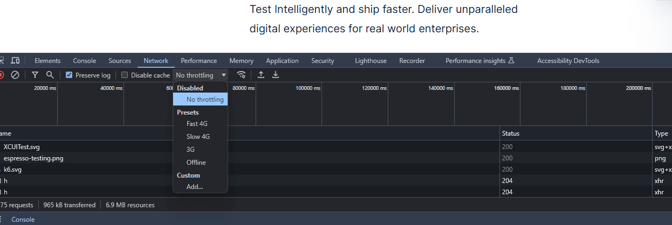This screenshot has height=225, width=672.
Task: Select No throttling option
Action: pos(200,100)
